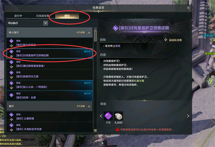Click the expedition emblem icon beside 远征队任务

pos(166,40)
